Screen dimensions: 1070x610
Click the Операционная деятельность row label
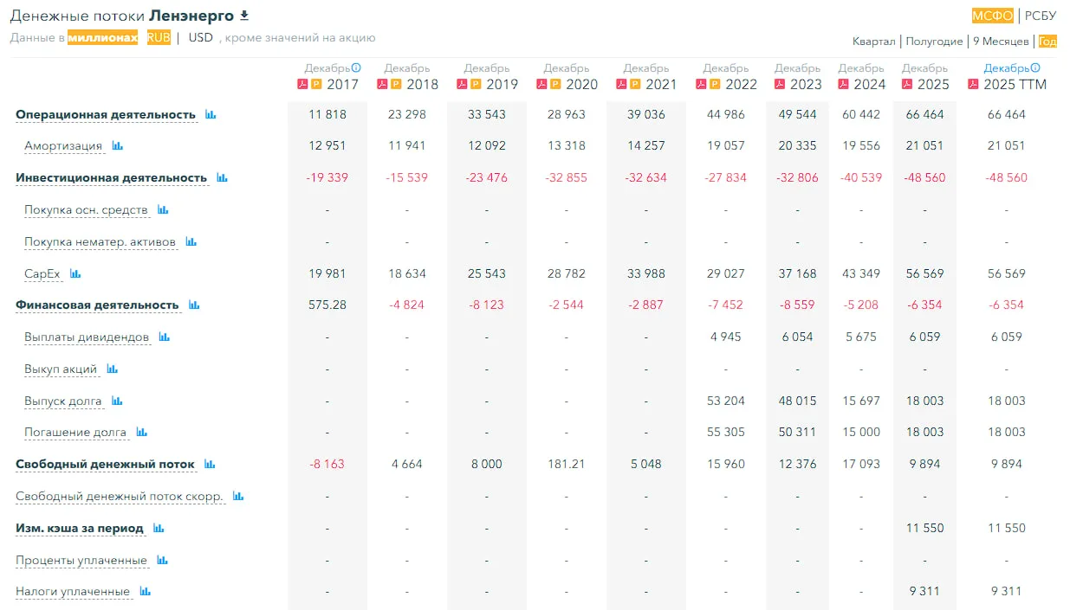[106, 114]
